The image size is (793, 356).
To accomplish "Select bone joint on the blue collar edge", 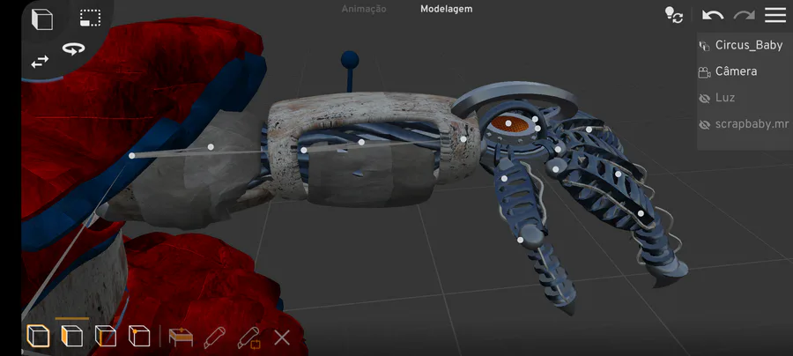I will (131, 156).
